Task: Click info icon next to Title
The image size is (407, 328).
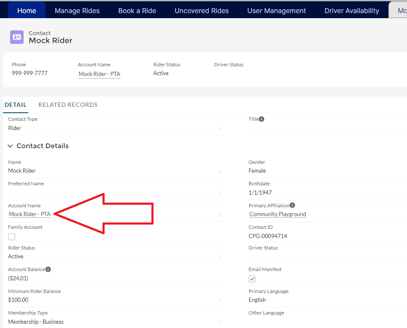Action: [x=261, y=119]
